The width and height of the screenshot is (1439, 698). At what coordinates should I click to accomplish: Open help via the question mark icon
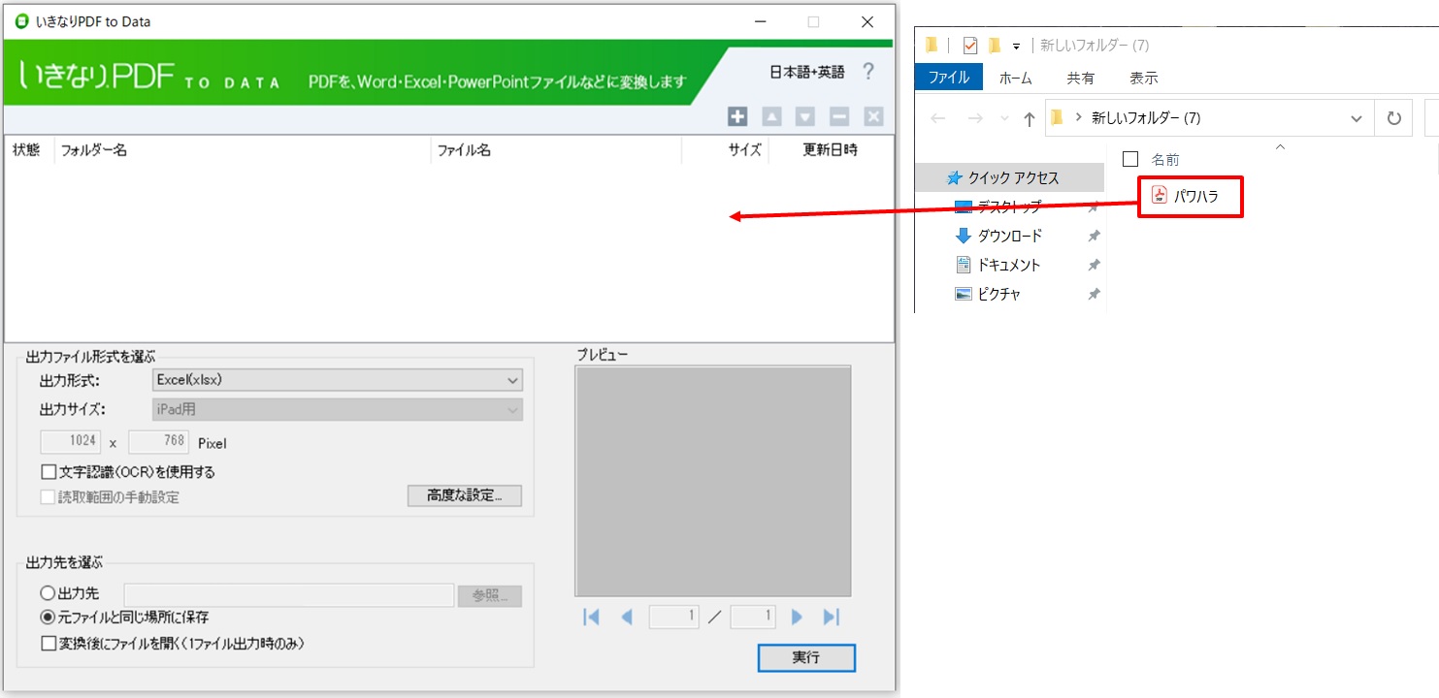tap(868, 72)
